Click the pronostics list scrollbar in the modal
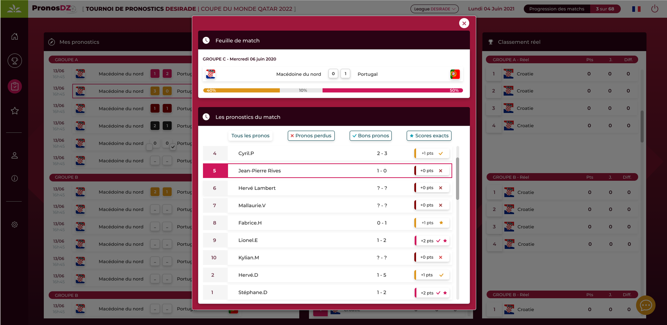 pos(457,179)
